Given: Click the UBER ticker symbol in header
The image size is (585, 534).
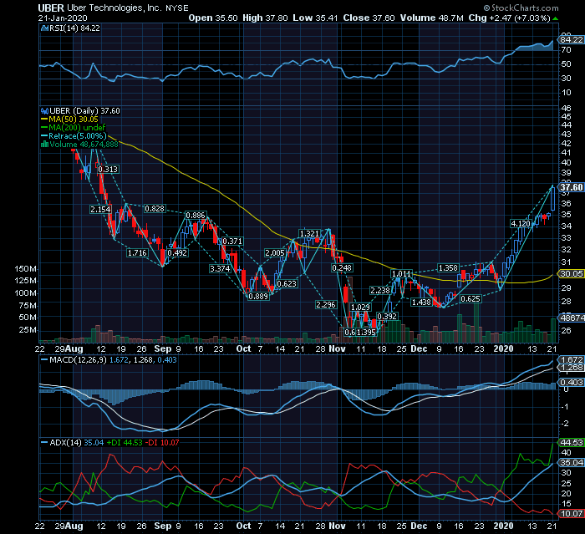Looking at the screenshot, I should [x=51, y=8].
